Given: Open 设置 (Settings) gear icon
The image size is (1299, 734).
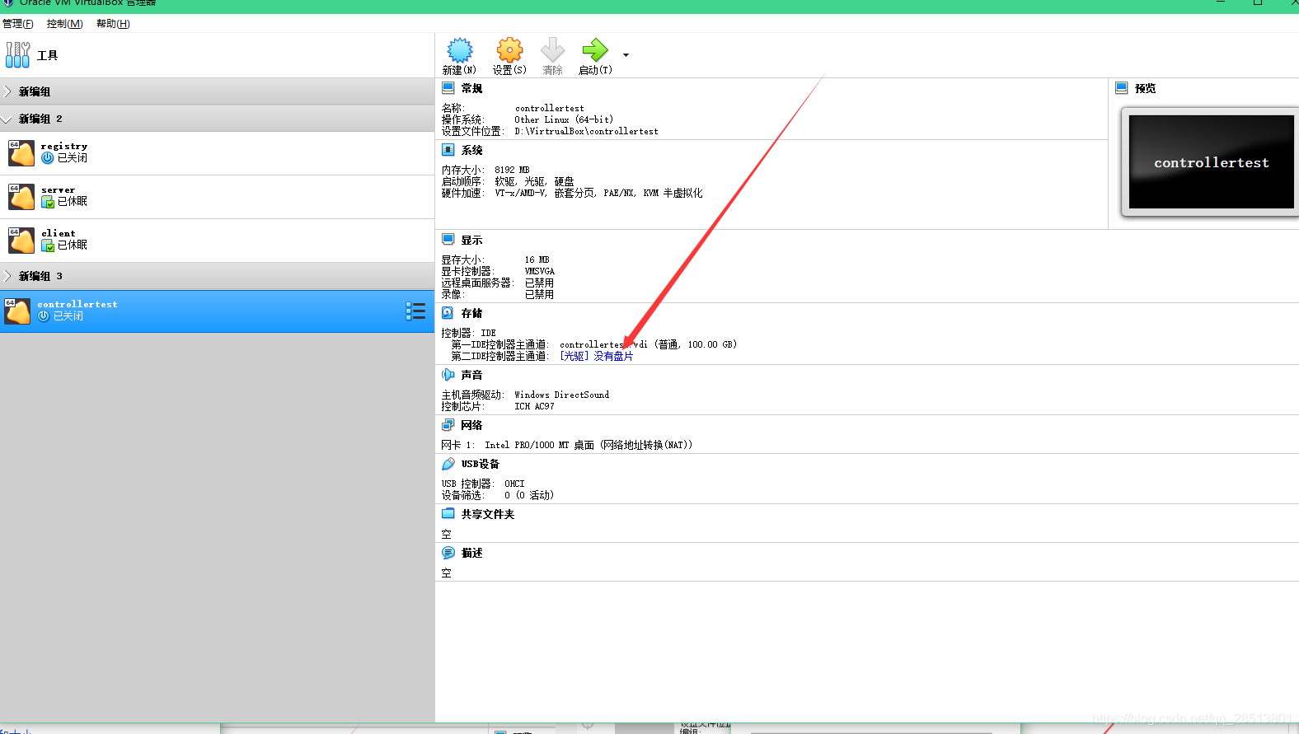Looking at the screenshot, I should tap(509, 50).
